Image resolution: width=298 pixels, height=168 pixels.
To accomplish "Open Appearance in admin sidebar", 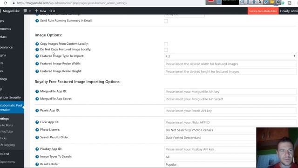I will point(12,47).
